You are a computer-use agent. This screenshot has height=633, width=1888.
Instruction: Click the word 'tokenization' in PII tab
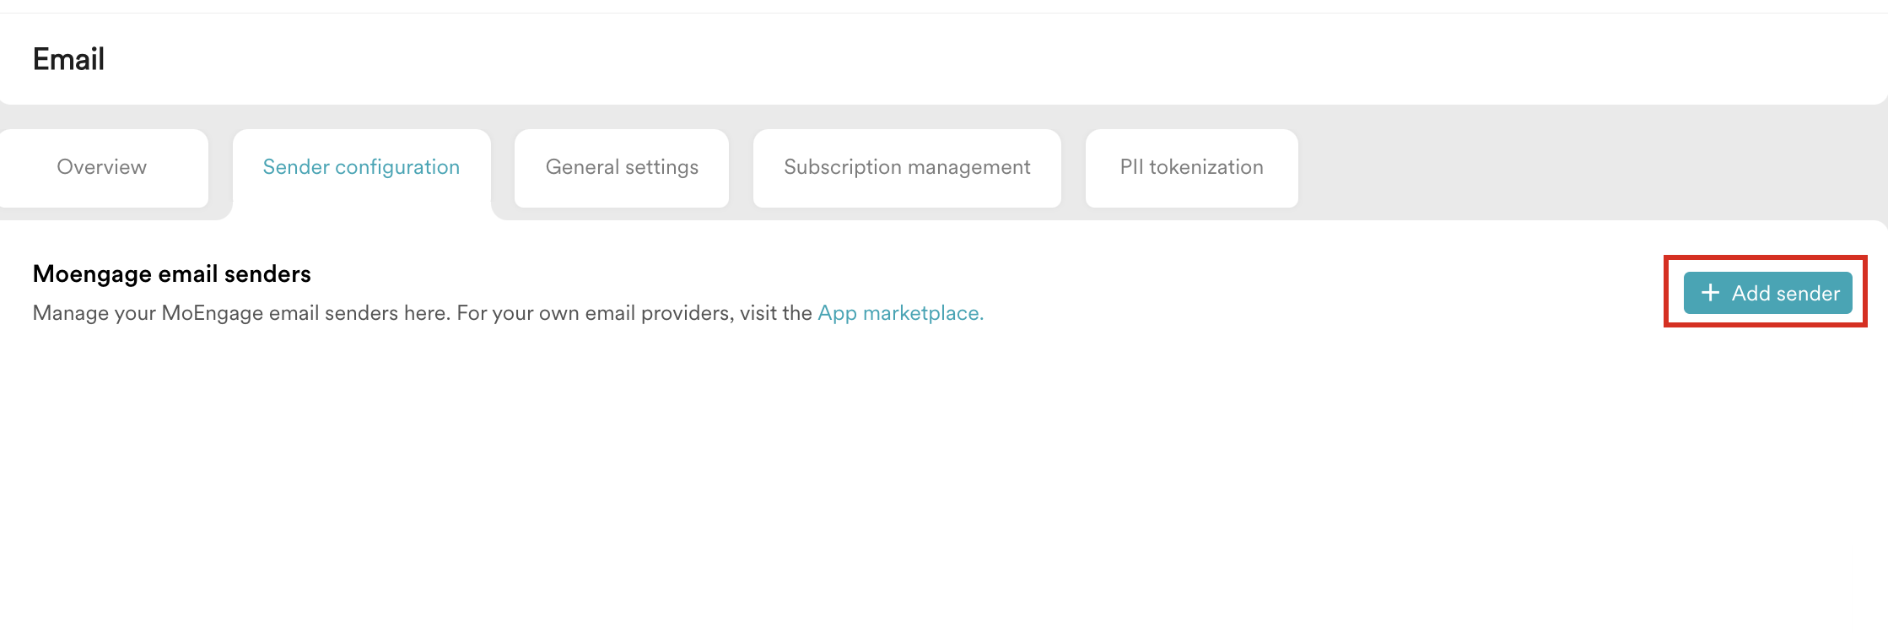(x=1206, y=167)
